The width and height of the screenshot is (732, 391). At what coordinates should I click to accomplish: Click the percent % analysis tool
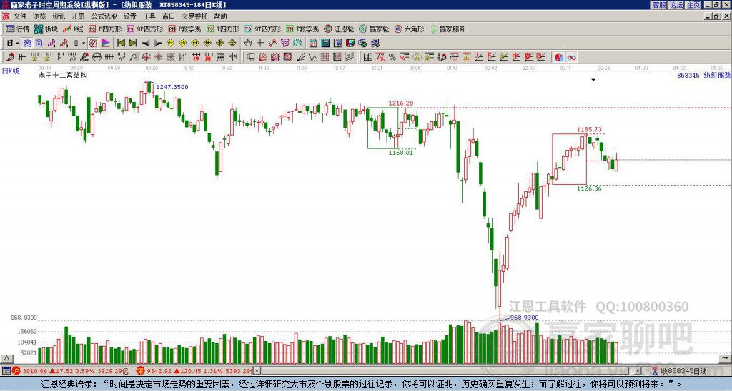click(392, 57)
